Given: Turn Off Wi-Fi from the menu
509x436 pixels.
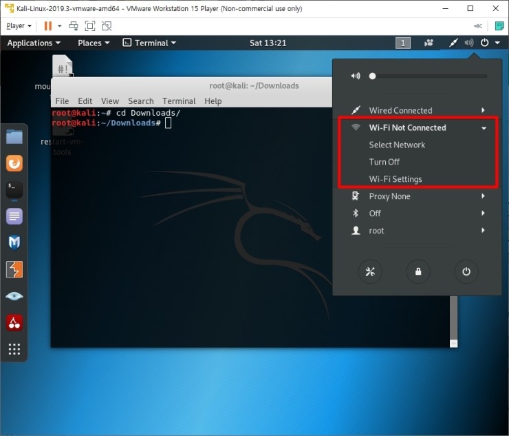Looking at the screenshot, I should pos(384,162).
